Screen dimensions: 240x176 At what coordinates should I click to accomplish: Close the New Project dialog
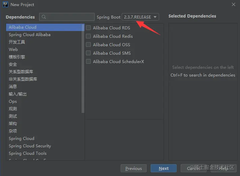tap(234, 4)
